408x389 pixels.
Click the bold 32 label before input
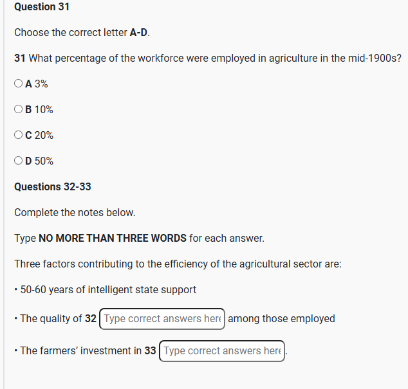tap(91, 319)
